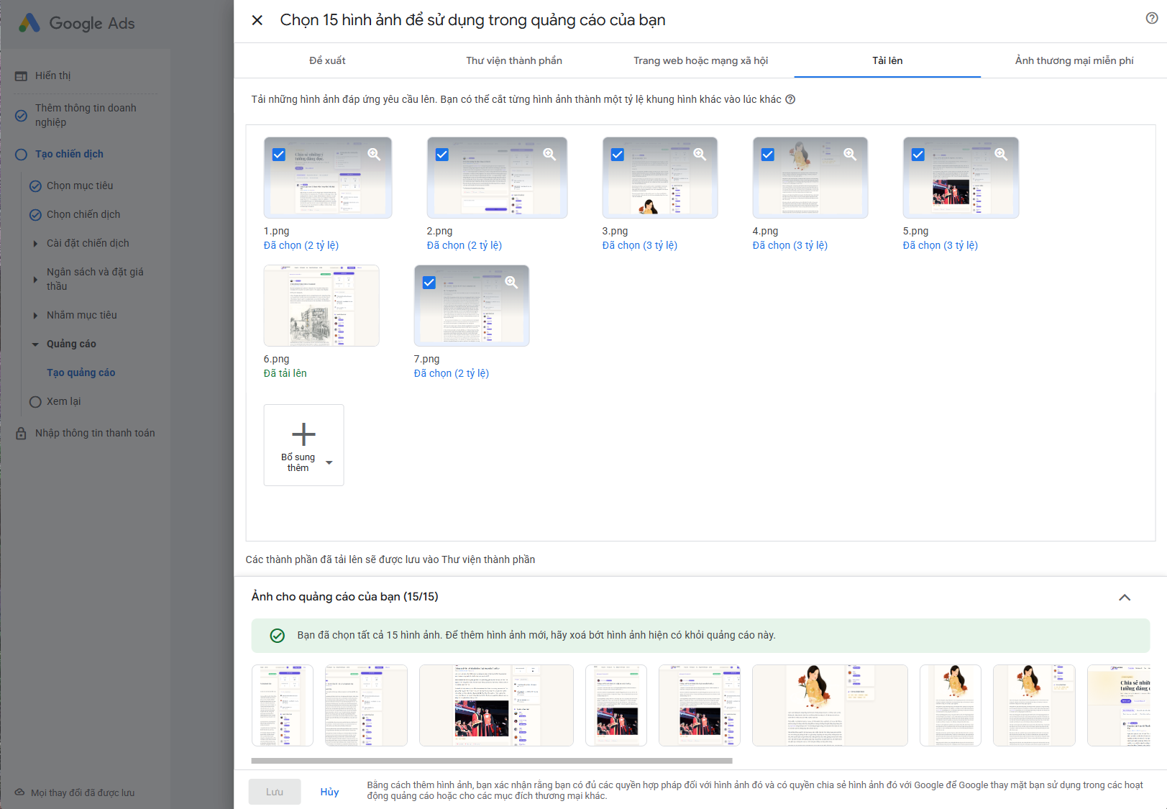The height and width of the screenshot is (809, 1167).
Task: Click the Hủy button
Action: 329,792
